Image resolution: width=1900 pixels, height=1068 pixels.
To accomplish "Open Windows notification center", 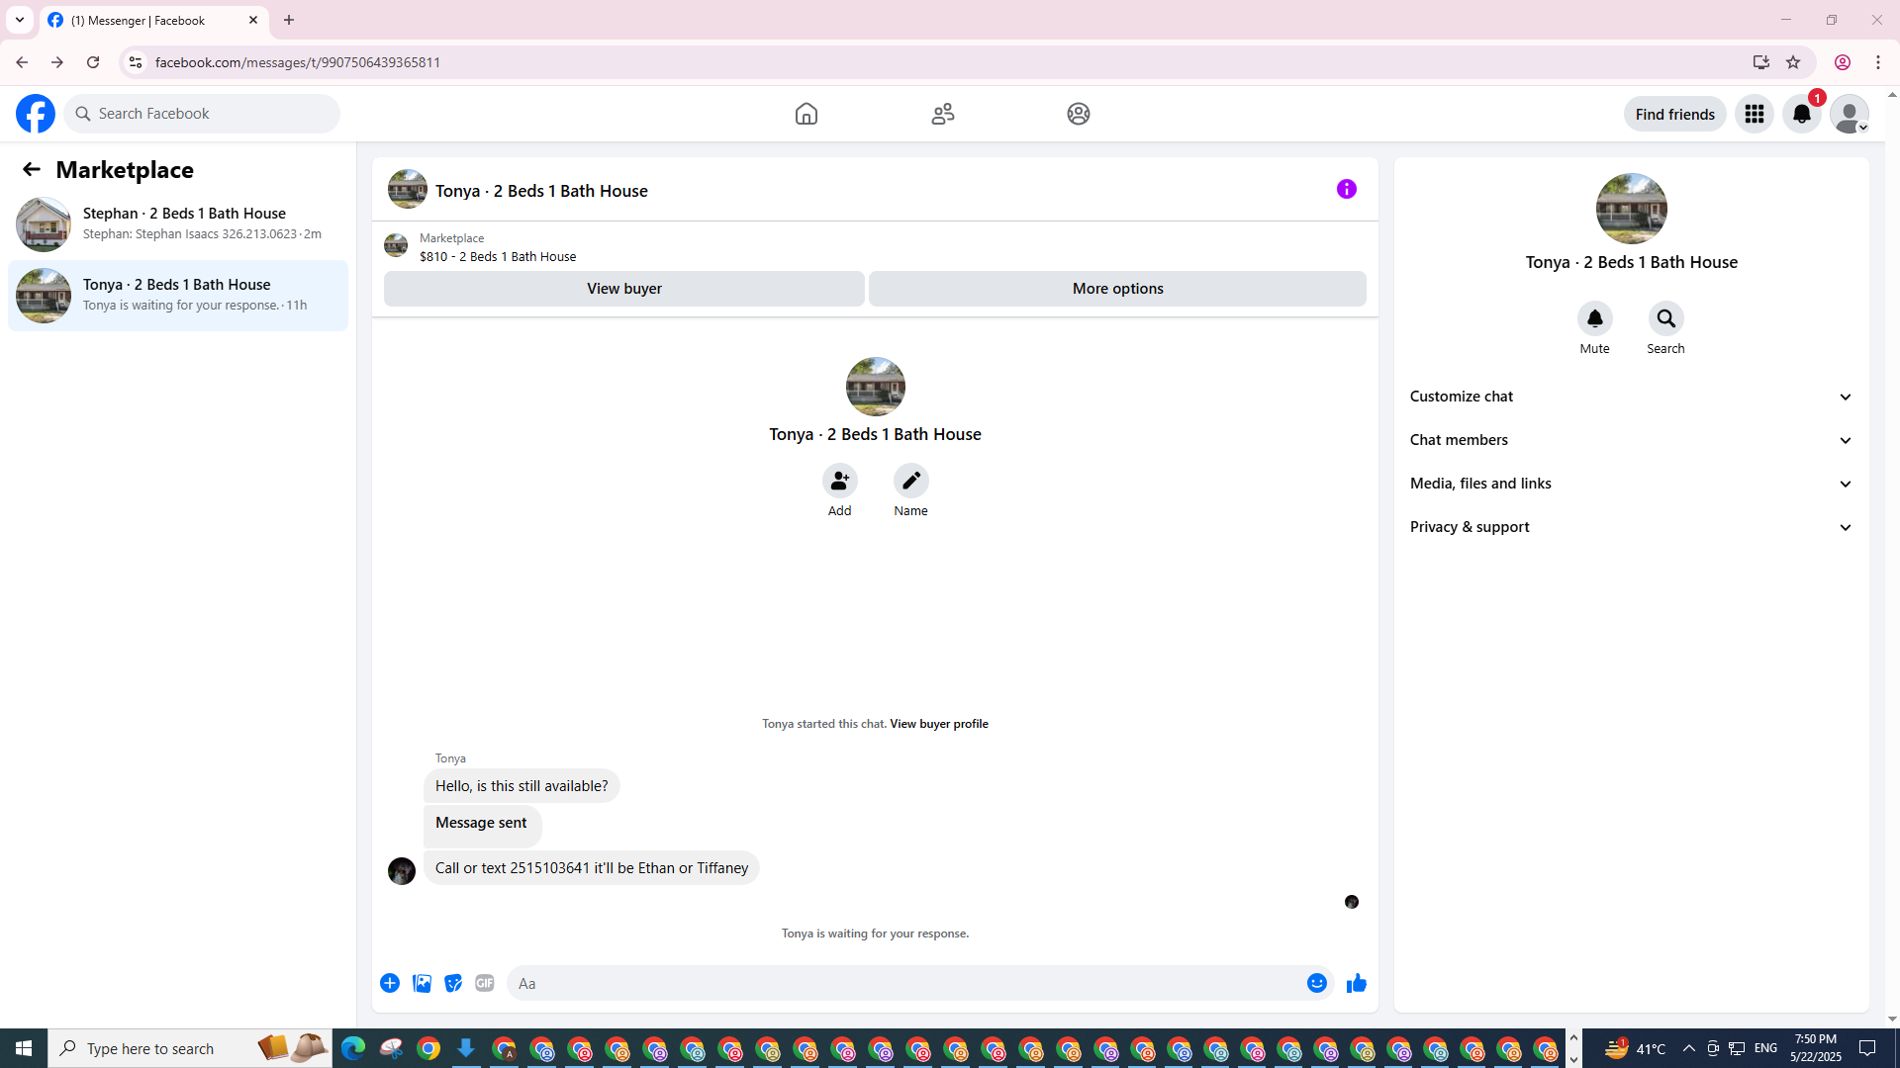I will point(1868,1048).
